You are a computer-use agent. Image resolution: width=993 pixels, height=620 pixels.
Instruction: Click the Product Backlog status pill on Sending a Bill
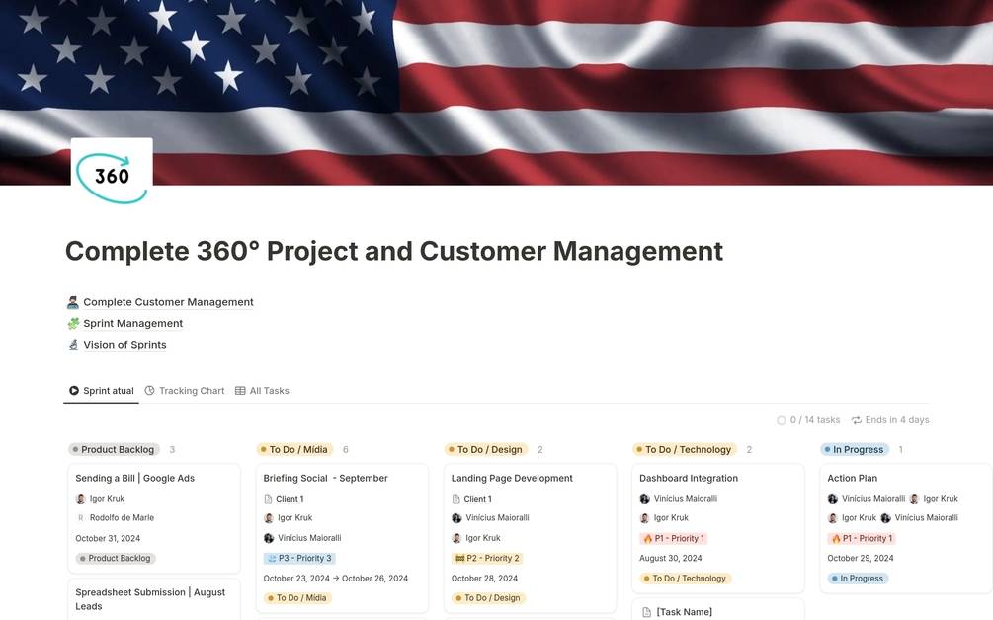[x=115, y=558]
